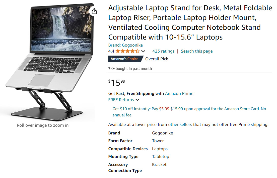Click the 7K+ bought in past month text

tap(130, 69)
